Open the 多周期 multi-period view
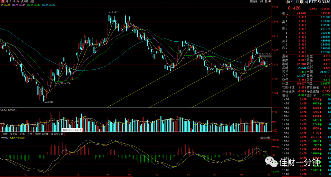 pos(24,1)
